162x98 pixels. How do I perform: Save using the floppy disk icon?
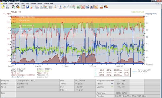(7, 7)
